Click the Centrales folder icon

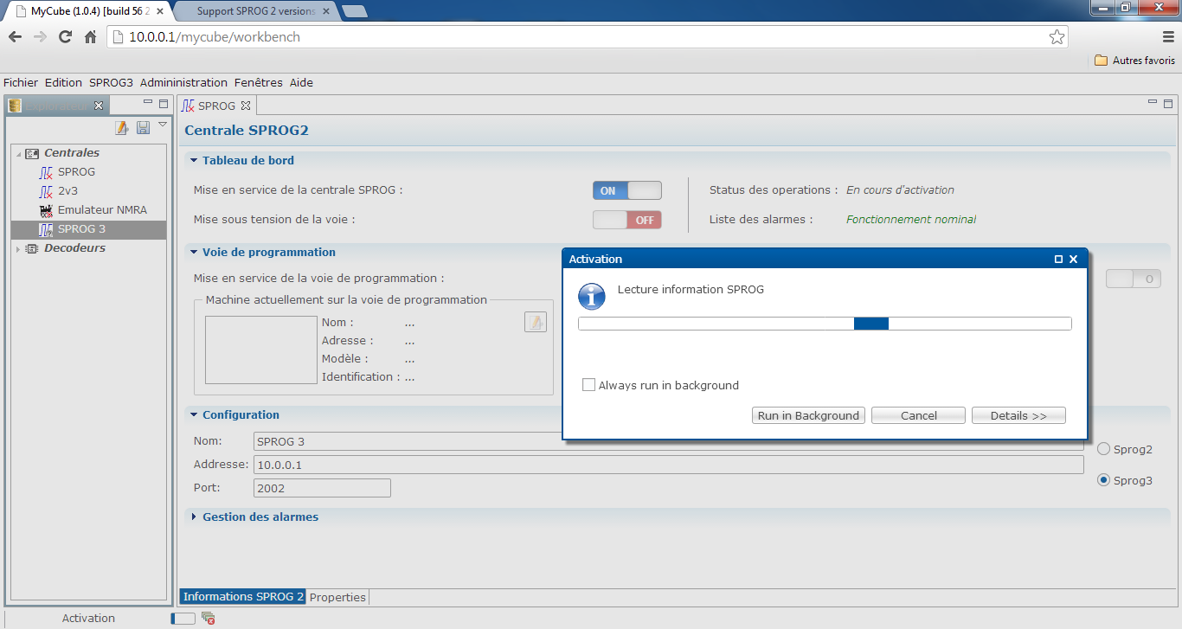tap(32, 153)
